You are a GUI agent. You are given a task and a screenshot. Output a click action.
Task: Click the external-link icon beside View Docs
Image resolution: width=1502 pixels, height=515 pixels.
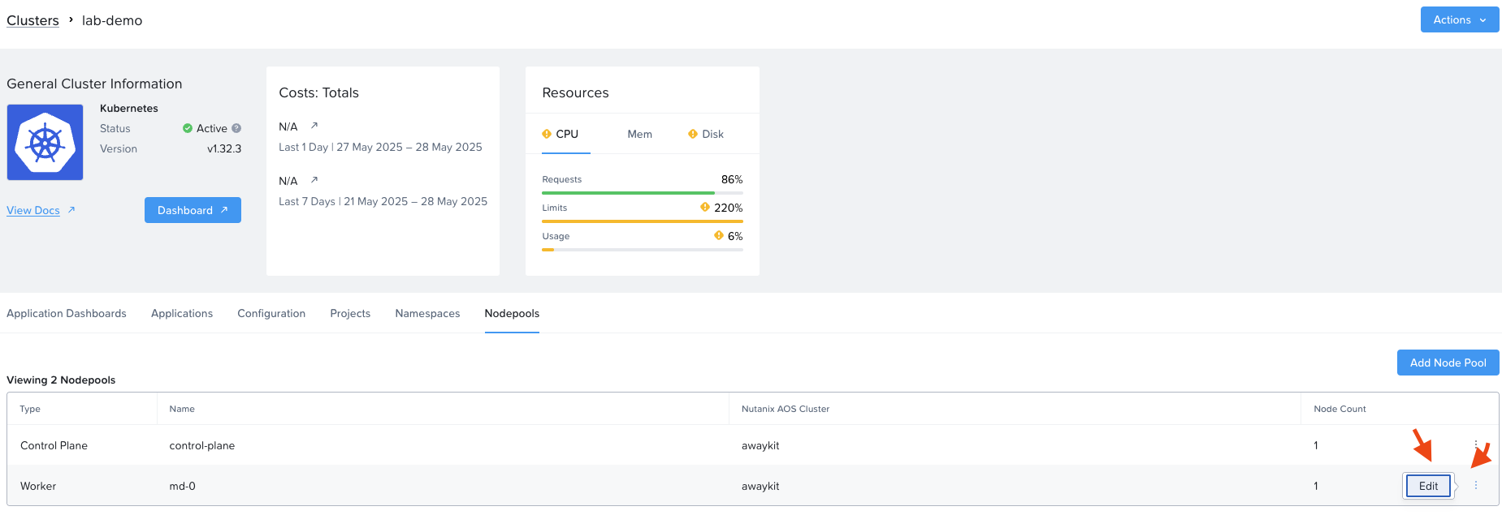click(x=71, y=210)
